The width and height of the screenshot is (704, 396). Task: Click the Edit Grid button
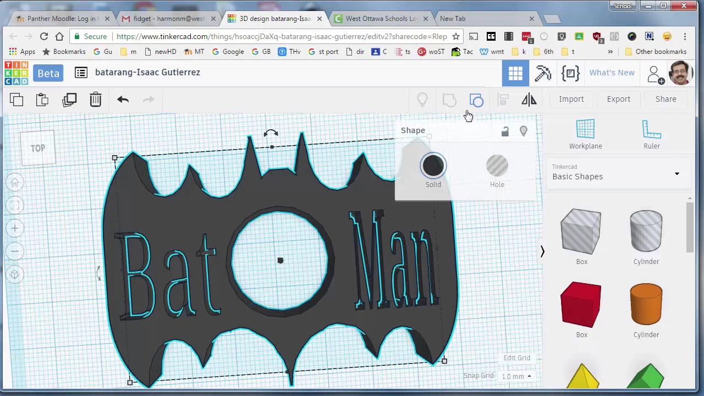click(517, 358)
